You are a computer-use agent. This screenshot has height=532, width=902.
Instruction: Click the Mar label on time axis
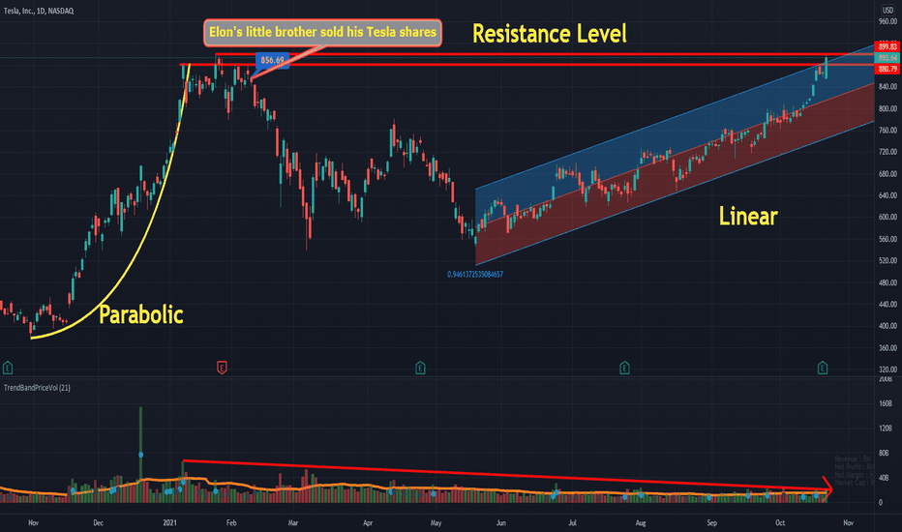[x=293, y=522]
